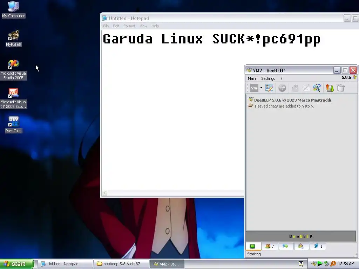The width and height of the screenshot is (359, 269).
Task: Switch to Untitled - Notepad taskbar button
Action: (65, 264)
